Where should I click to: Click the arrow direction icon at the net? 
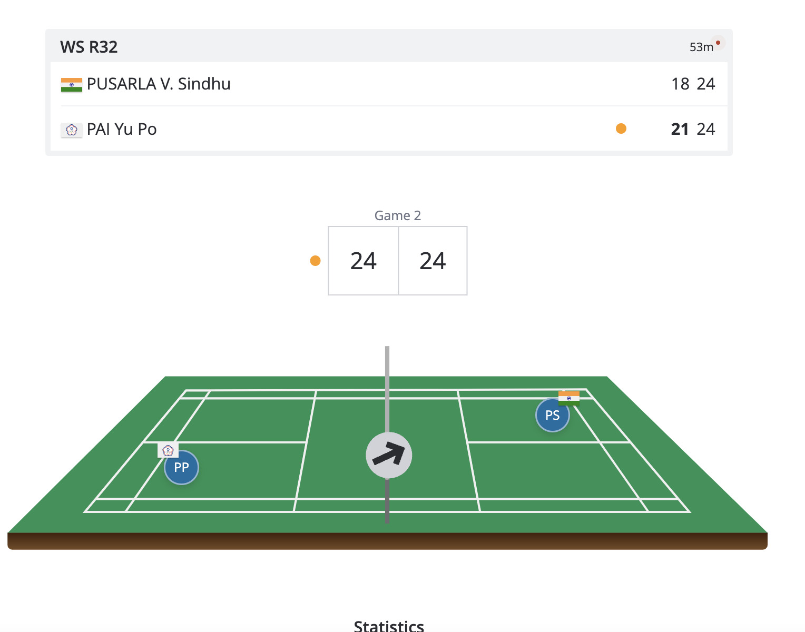(389, 455)
